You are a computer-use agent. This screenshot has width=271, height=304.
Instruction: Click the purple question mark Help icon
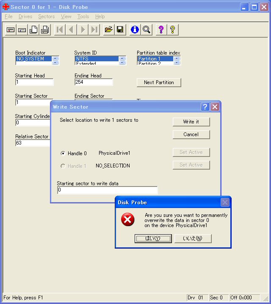(x=161, y=30)
